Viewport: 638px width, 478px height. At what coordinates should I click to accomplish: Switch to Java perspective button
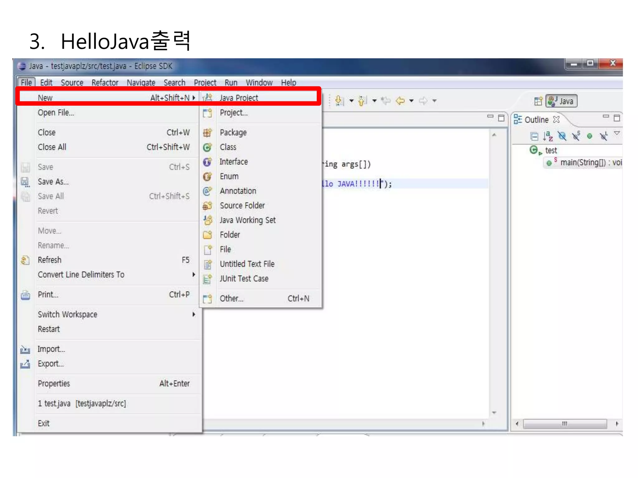pos(561,101)
